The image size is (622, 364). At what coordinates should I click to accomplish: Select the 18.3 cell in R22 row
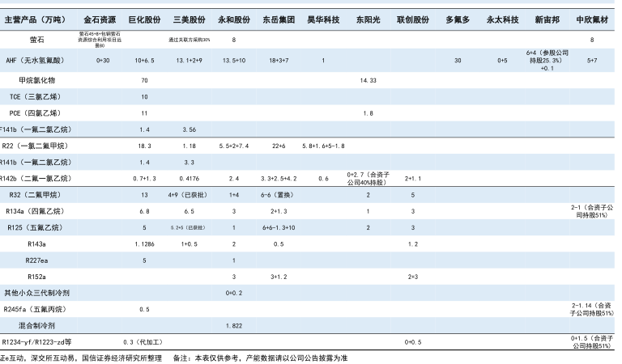coord(144,146)
